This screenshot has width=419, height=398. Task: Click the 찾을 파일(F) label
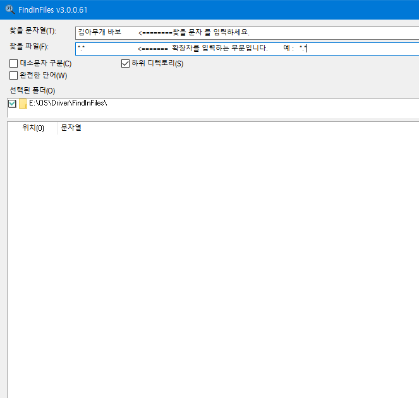[x=29, y=47]
